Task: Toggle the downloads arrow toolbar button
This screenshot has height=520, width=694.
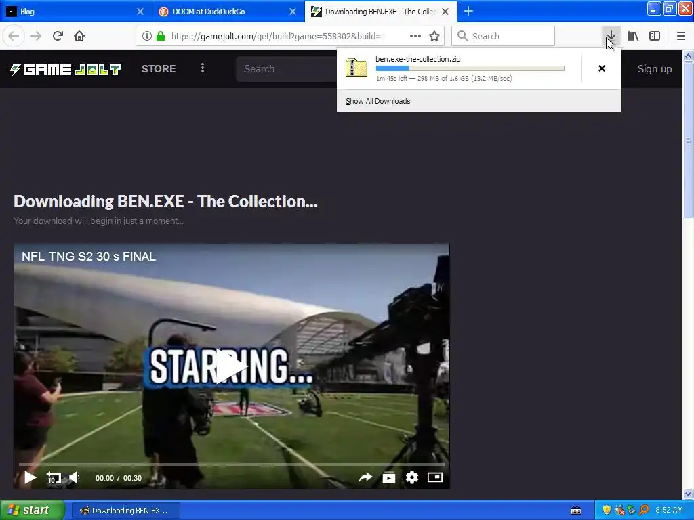Action: [x=611, y=36]
